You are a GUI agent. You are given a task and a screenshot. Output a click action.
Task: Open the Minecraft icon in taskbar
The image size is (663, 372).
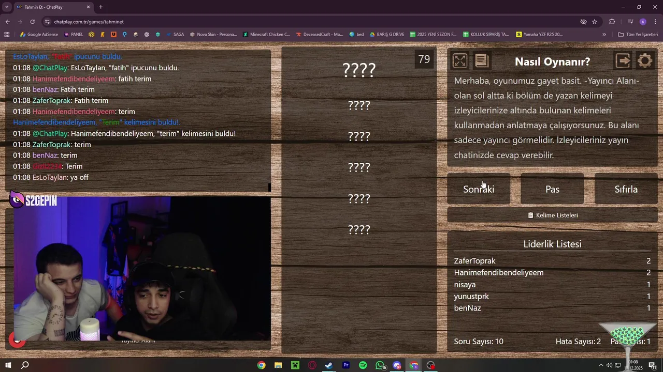[x=295, y=365]
